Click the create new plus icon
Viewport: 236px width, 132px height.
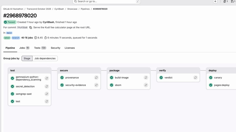215,1
